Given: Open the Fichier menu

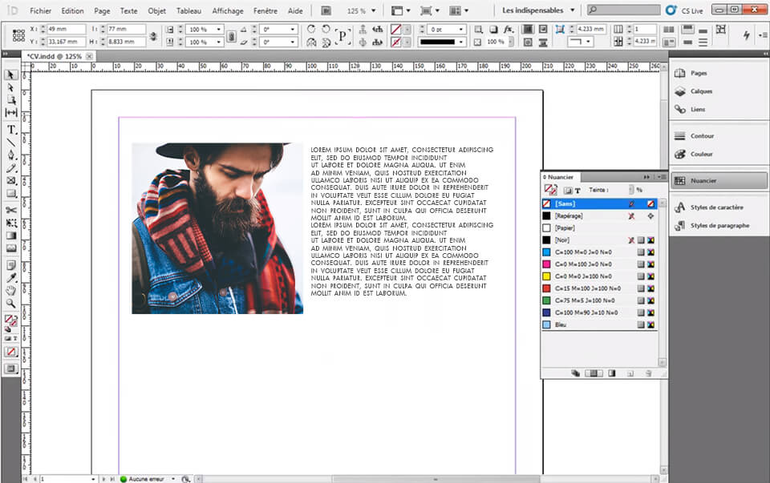Looking at the screenshot, I should 40,10.
